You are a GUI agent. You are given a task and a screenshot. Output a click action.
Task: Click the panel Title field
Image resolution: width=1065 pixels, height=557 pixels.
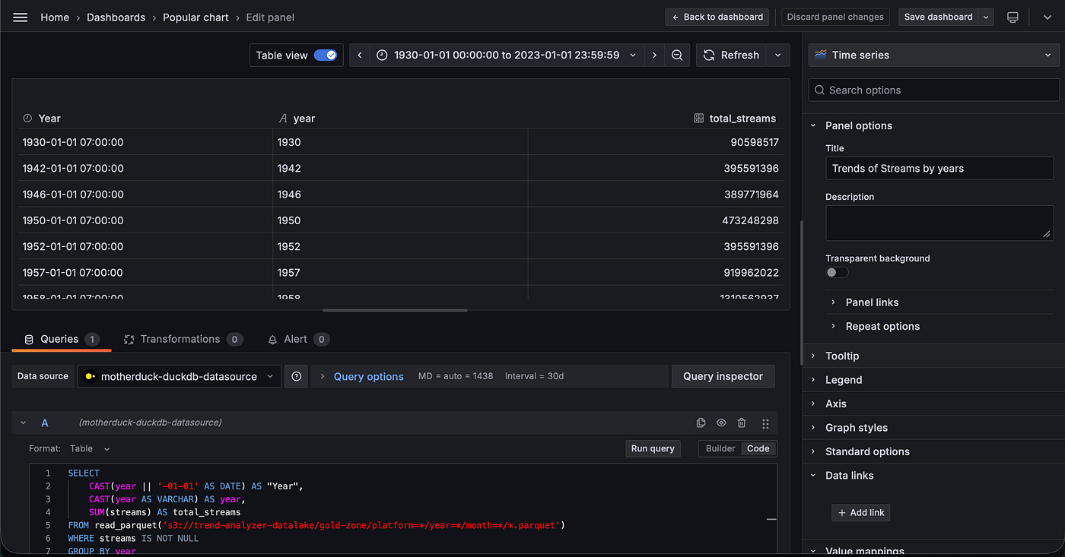(939, 168)
